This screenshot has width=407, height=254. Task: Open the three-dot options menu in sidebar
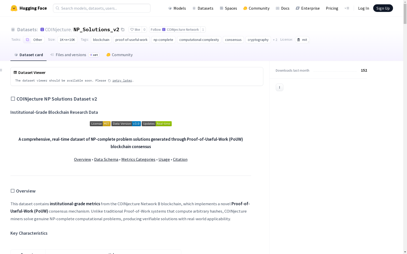(280, 87)
